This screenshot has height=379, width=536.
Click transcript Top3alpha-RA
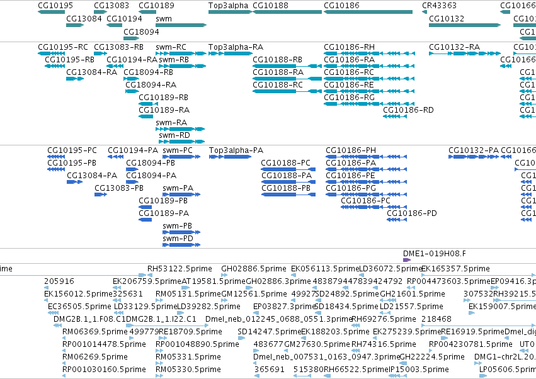pos(231,54)
